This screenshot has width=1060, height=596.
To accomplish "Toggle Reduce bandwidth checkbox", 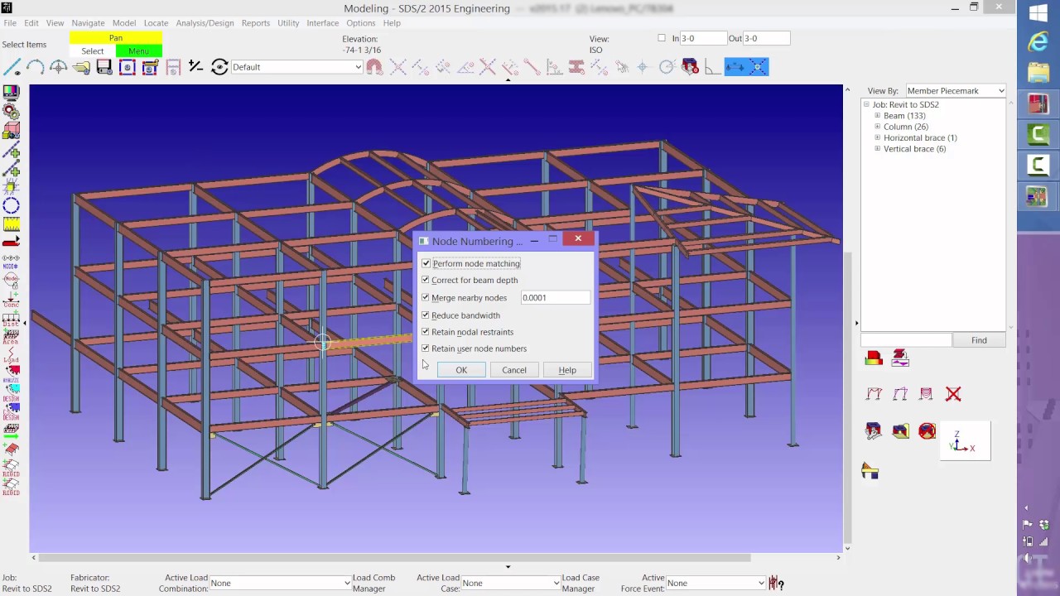I will [x=426, y=315].
